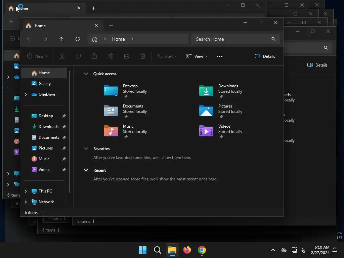Click the back arrow of the rearmost window
The height and width of the screenshot is (258, 344).
(12, 21)
